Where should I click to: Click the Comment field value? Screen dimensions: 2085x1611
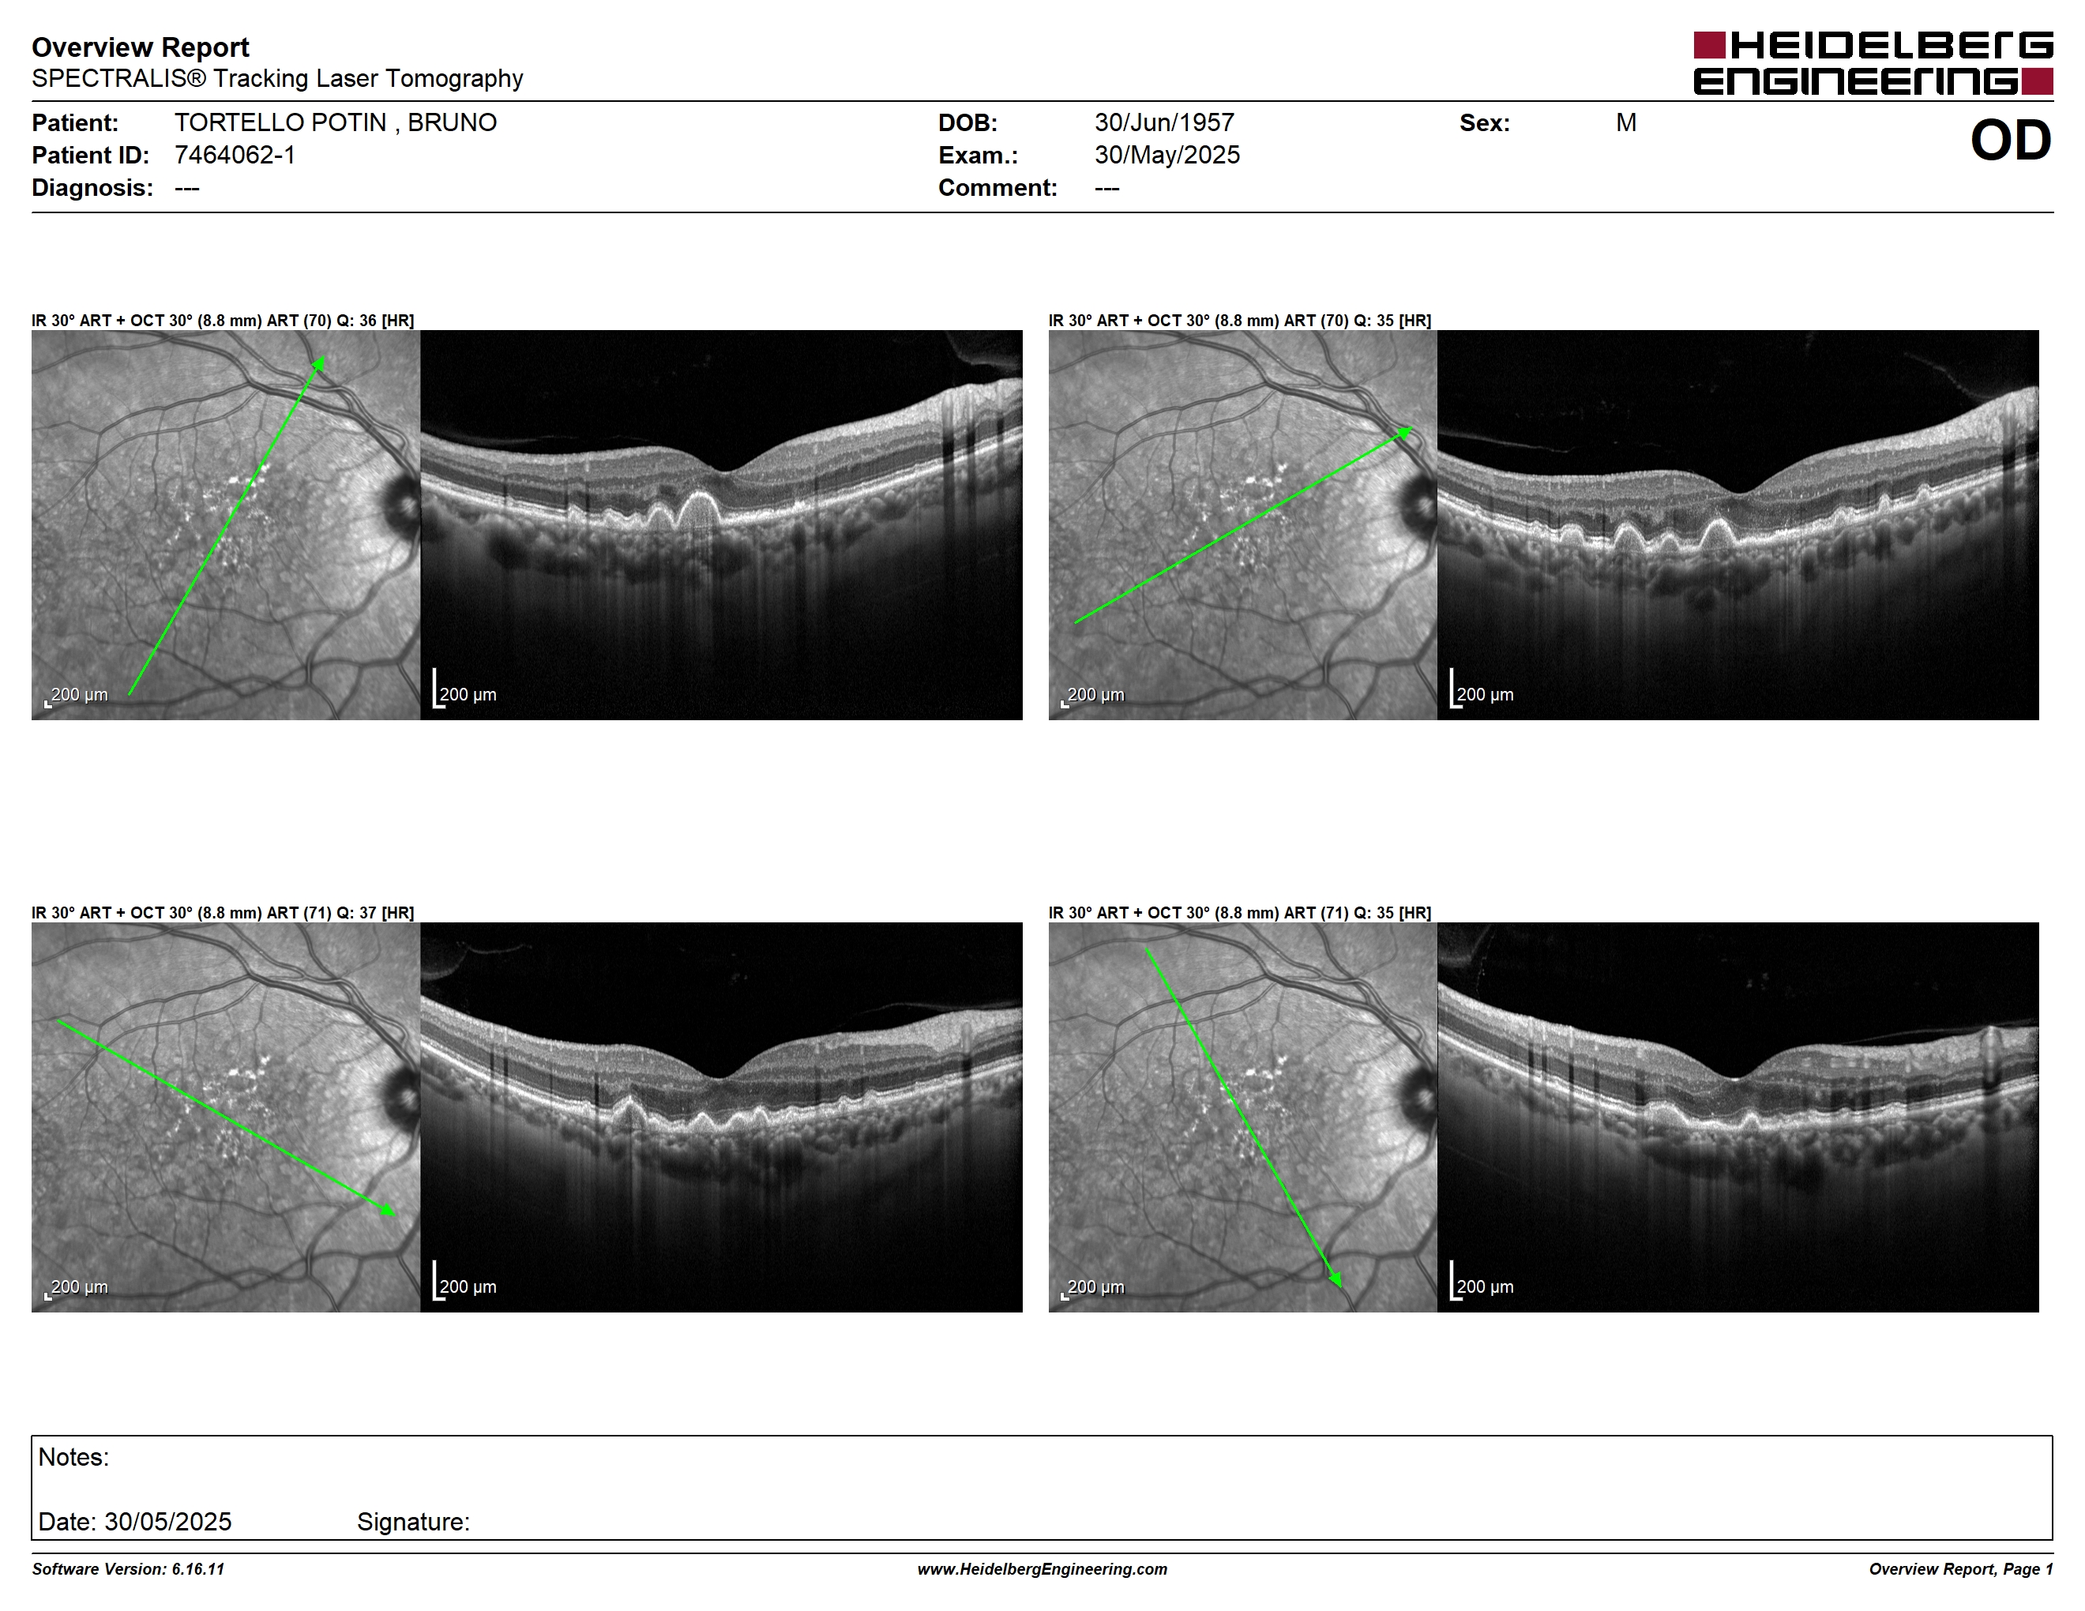coord(1106,188)
